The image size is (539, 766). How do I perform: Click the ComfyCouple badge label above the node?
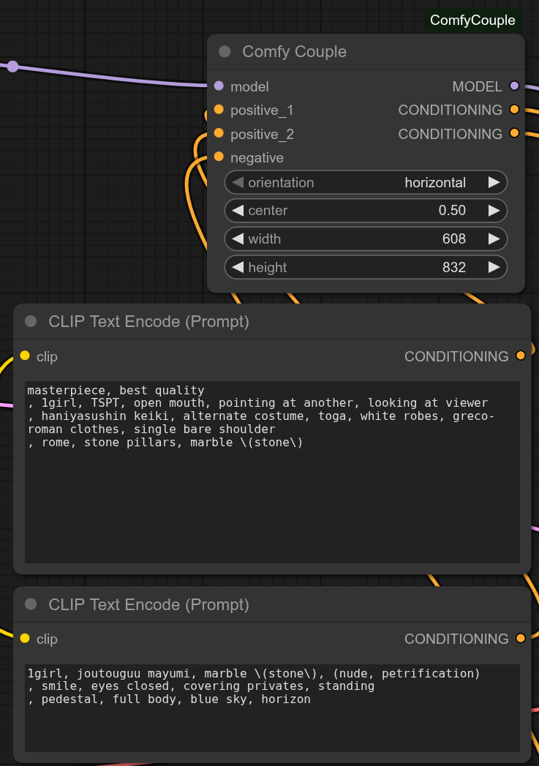tap(472, 20)
